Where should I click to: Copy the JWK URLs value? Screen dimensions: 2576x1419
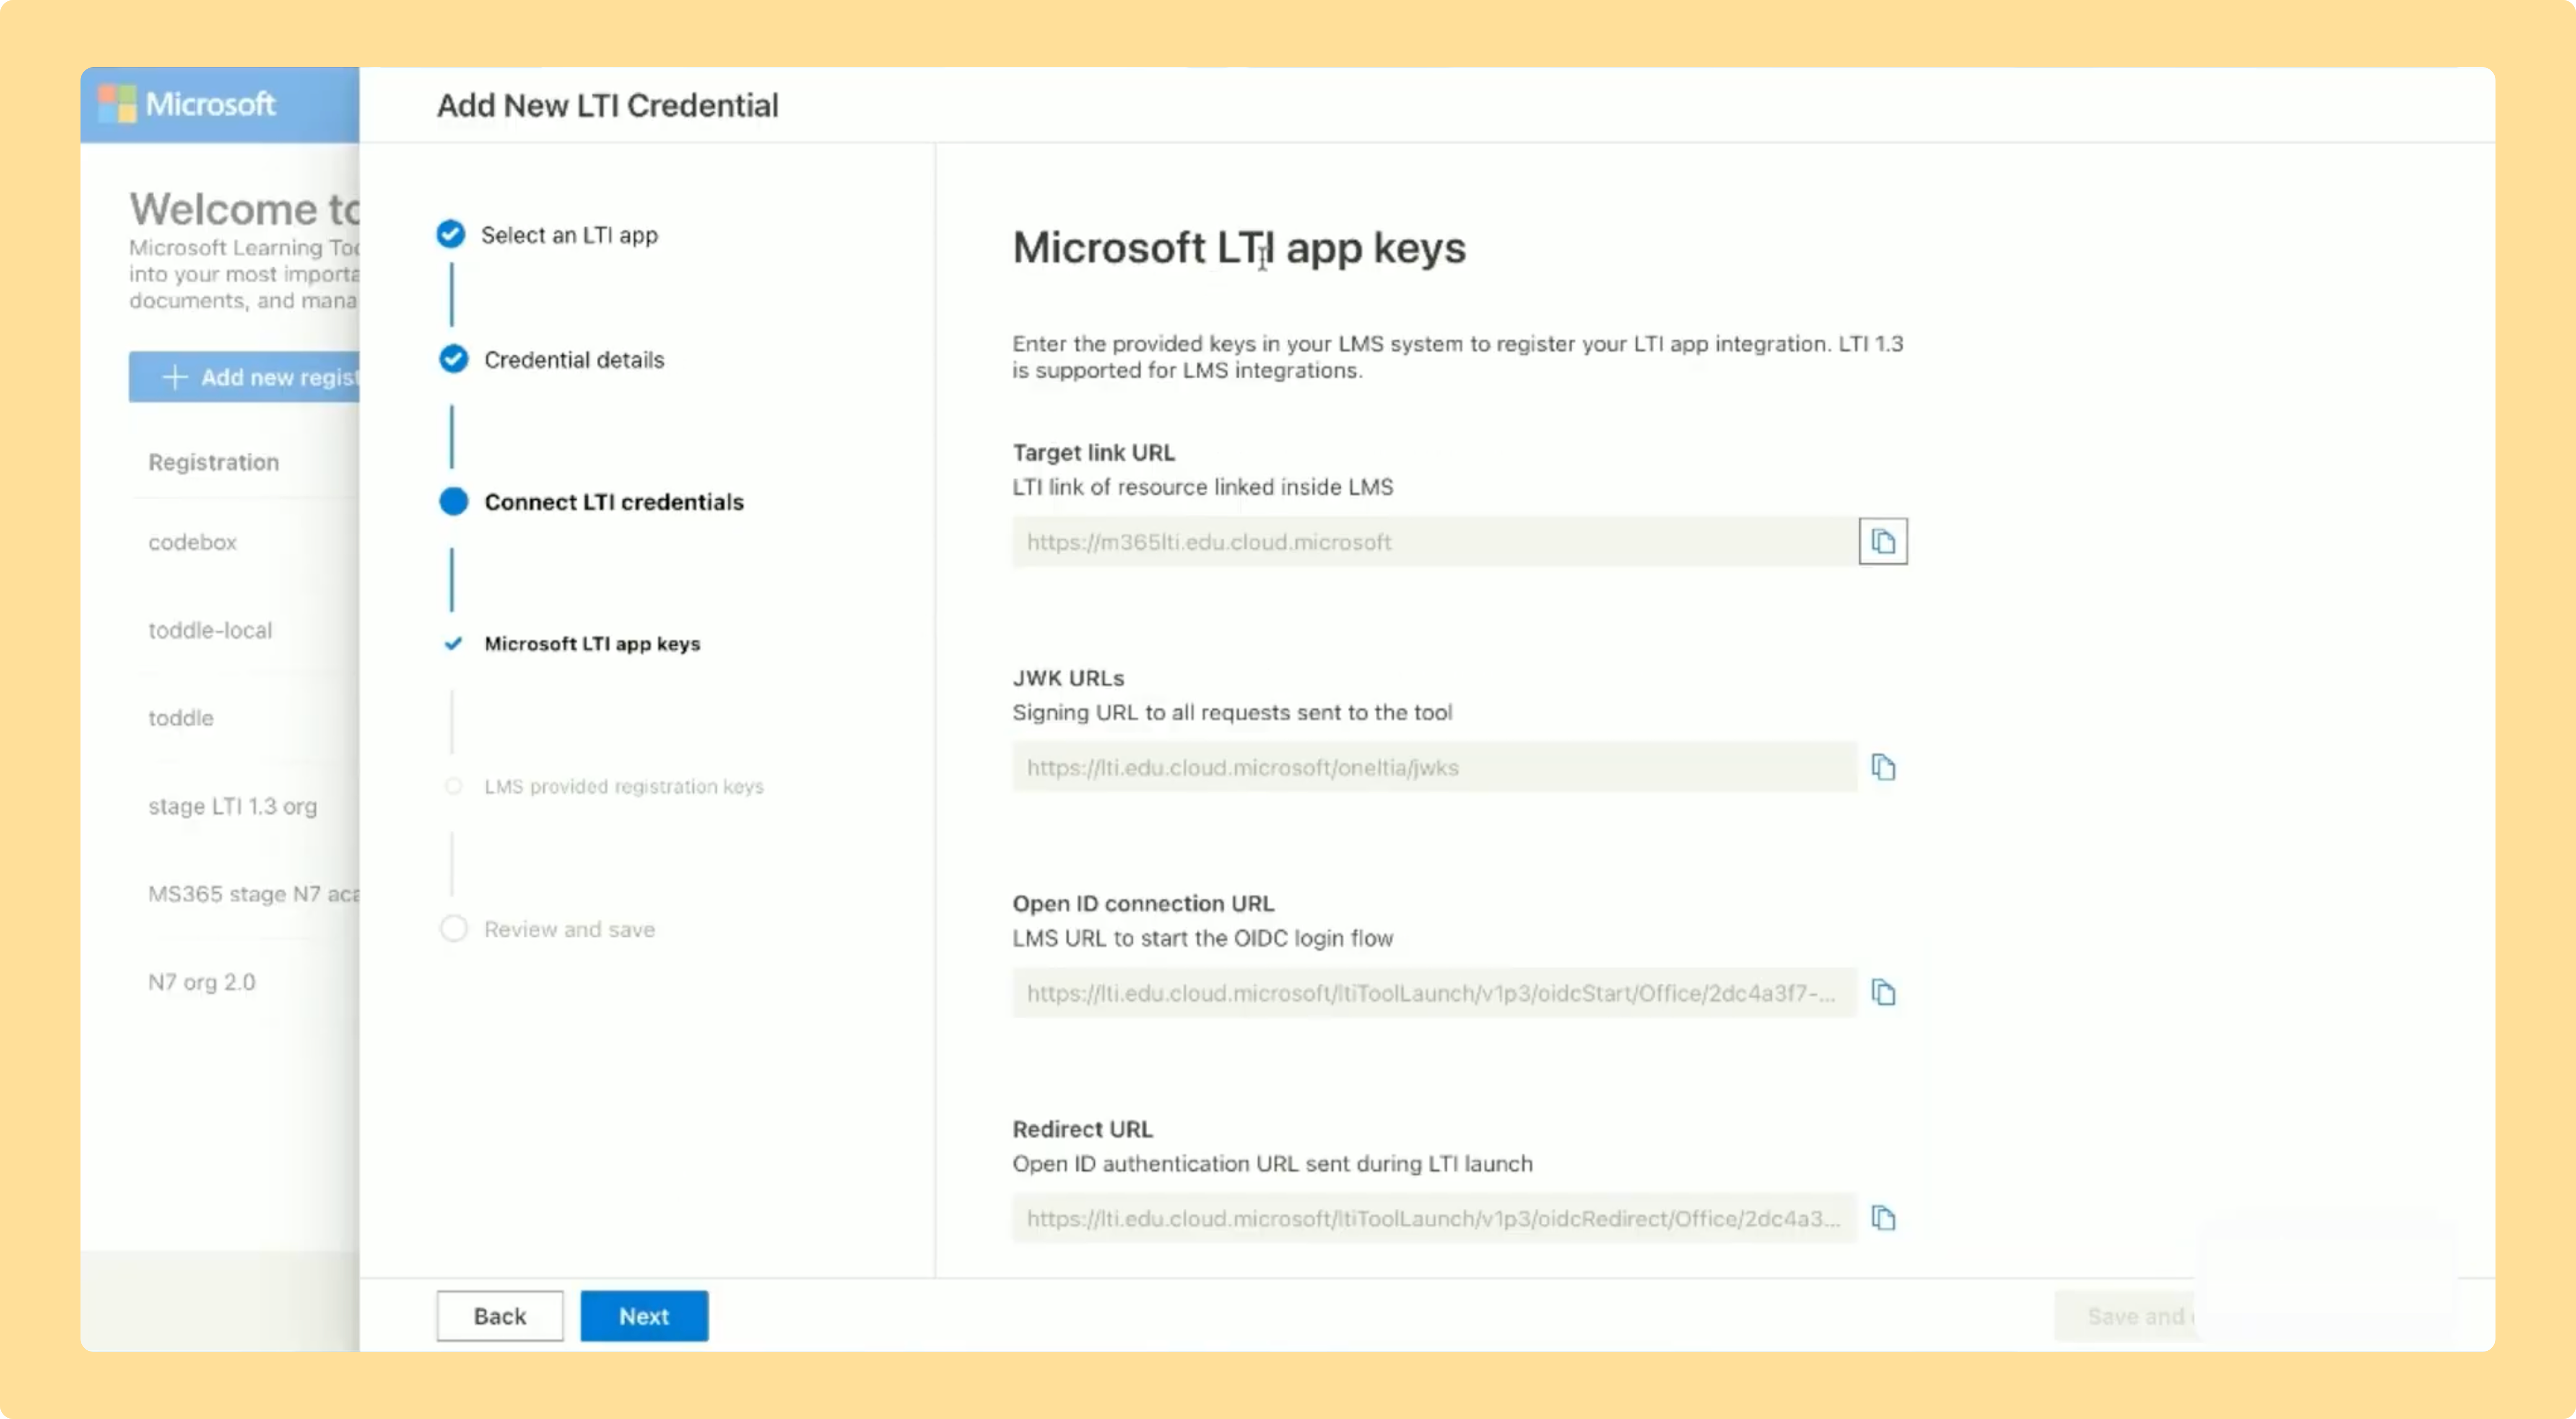[x=1883, y=767]
